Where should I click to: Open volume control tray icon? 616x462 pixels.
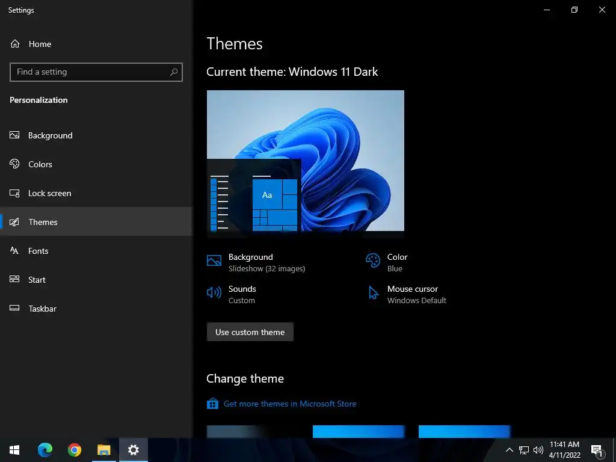point(538,450)
